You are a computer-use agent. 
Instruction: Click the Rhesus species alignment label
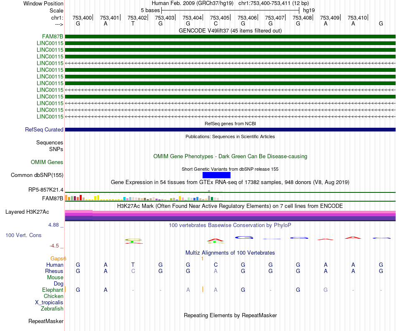pyautogui.click(x=54, y=271)
